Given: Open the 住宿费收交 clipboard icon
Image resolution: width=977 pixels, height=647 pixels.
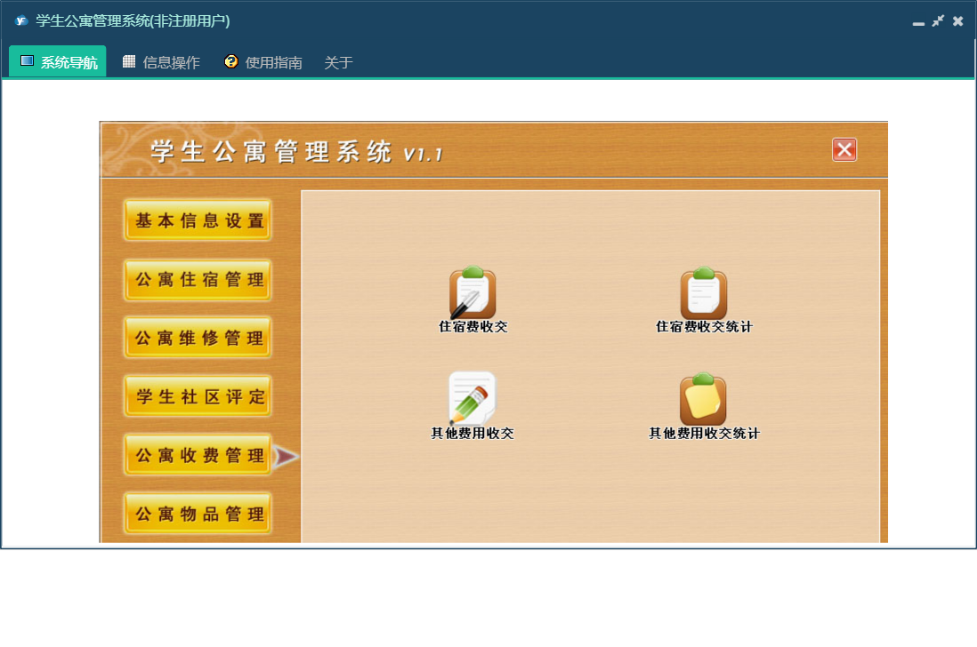Looking at the screenshot, I should point(472,292).
